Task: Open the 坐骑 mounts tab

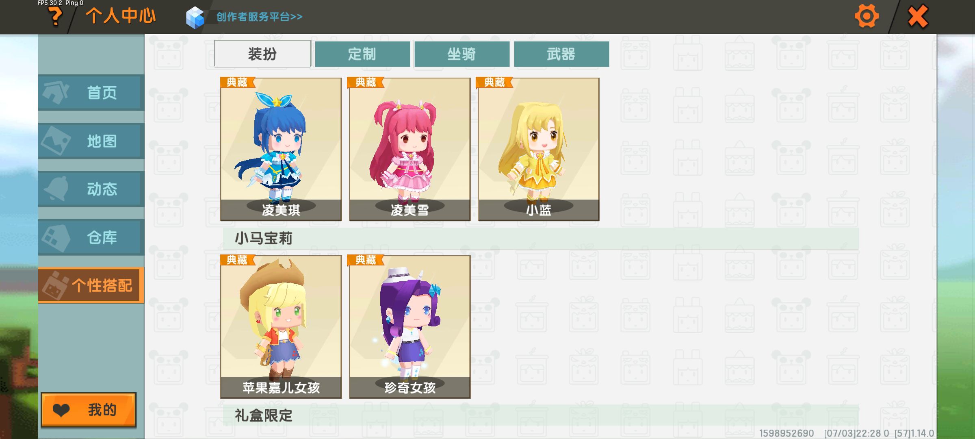Action: click(x=461, y=54)
